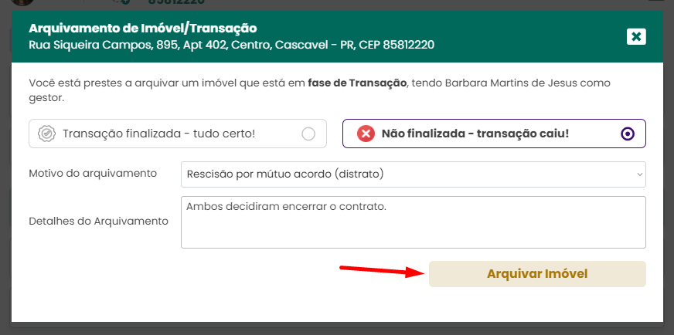This screenshot has width=674, height=335.
Task: Choose 'Não finalizada - transação caiu!' option text
Action: click(475, 134)
